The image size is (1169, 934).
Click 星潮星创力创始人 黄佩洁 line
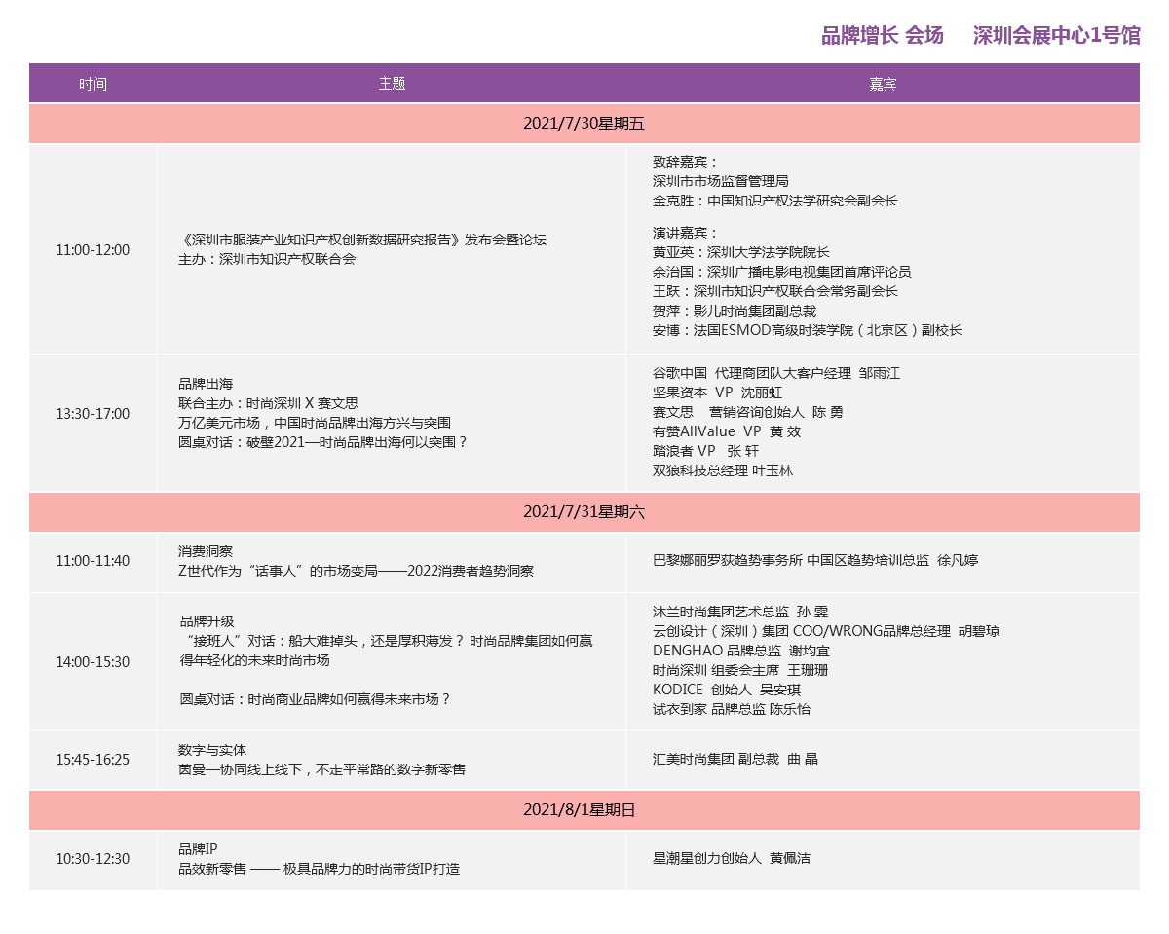[732, 859]
